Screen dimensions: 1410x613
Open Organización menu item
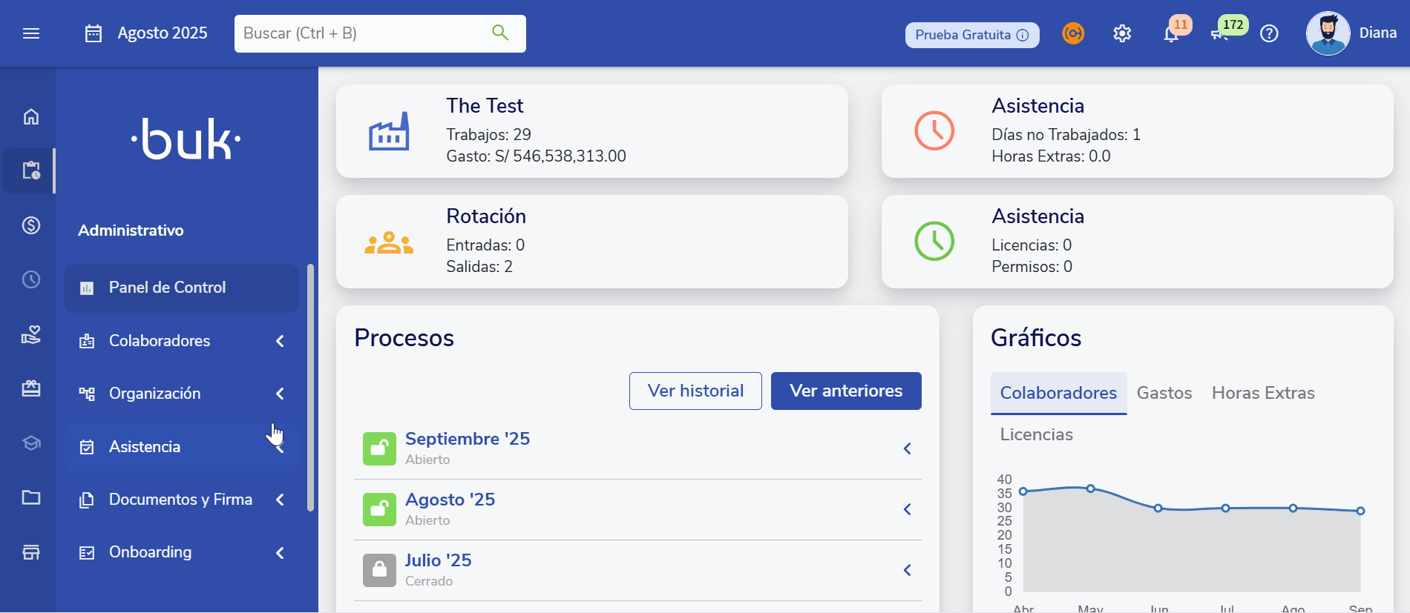click(x=181, y=394)
